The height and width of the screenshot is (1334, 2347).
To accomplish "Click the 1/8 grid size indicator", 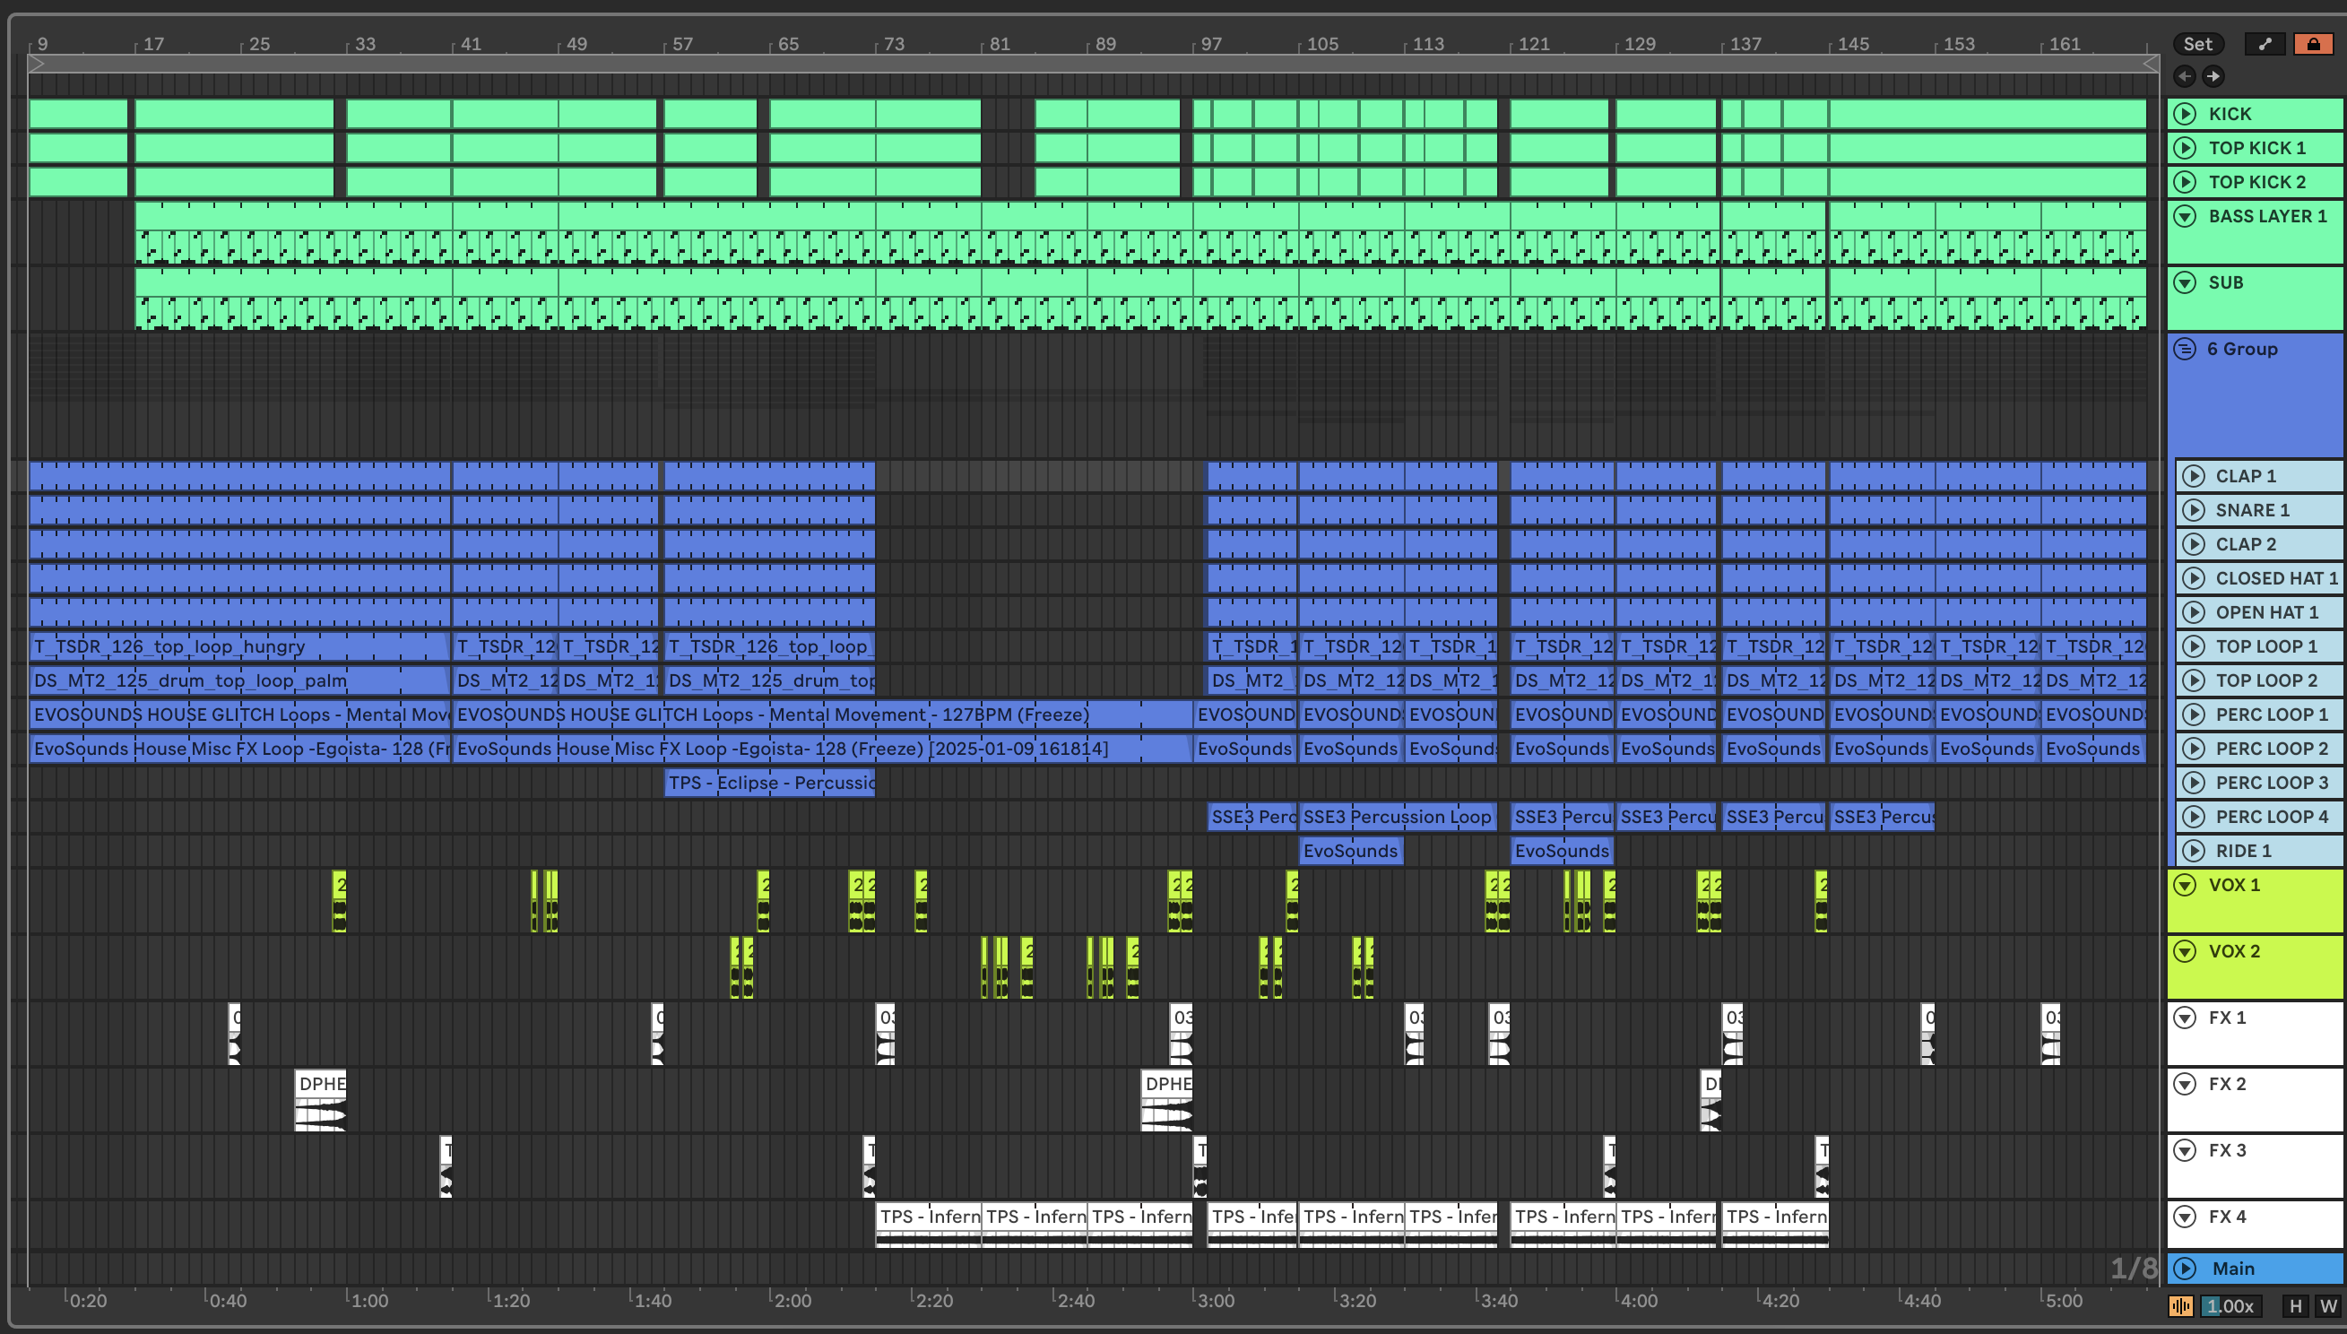I will coord(2134,1268).
